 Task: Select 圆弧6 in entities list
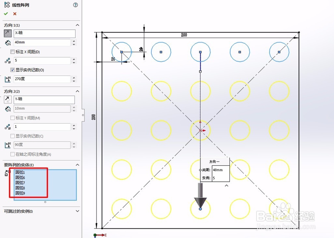tap(20, 178)
